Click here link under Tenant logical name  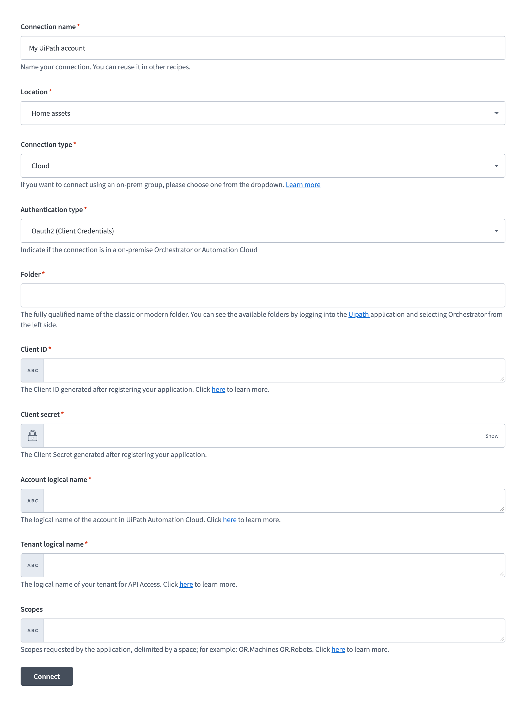186,584
